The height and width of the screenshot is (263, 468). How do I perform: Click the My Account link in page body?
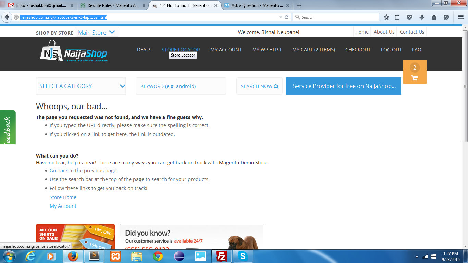coord(63,206)
